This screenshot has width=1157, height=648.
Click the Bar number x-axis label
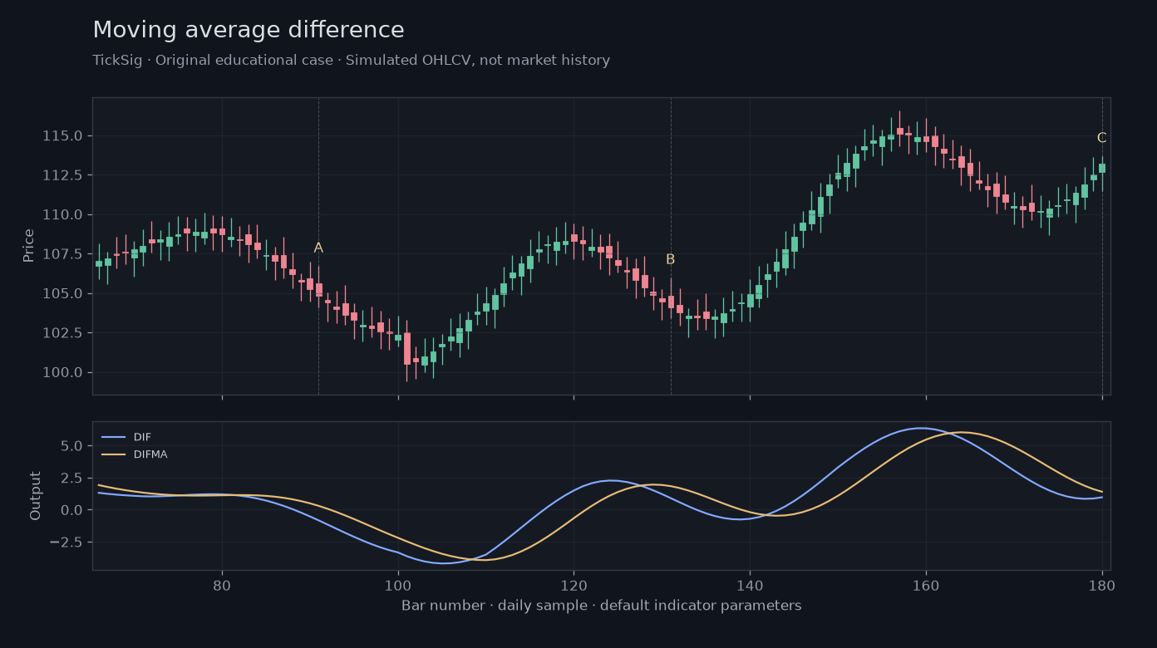coord(601,606)
